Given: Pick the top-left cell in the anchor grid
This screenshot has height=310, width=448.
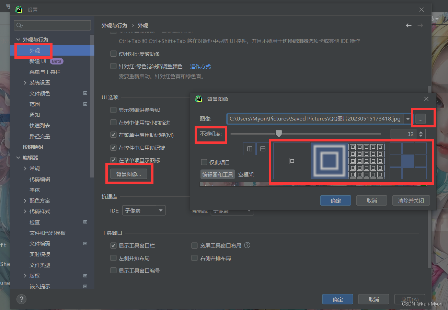Looking at the screenshot, I should pos(395,148).
